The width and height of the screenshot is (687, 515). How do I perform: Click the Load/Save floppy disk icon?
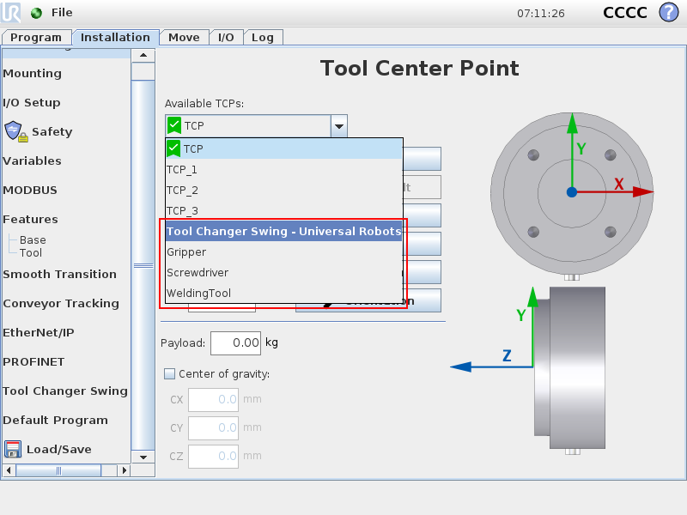(13, 449)
